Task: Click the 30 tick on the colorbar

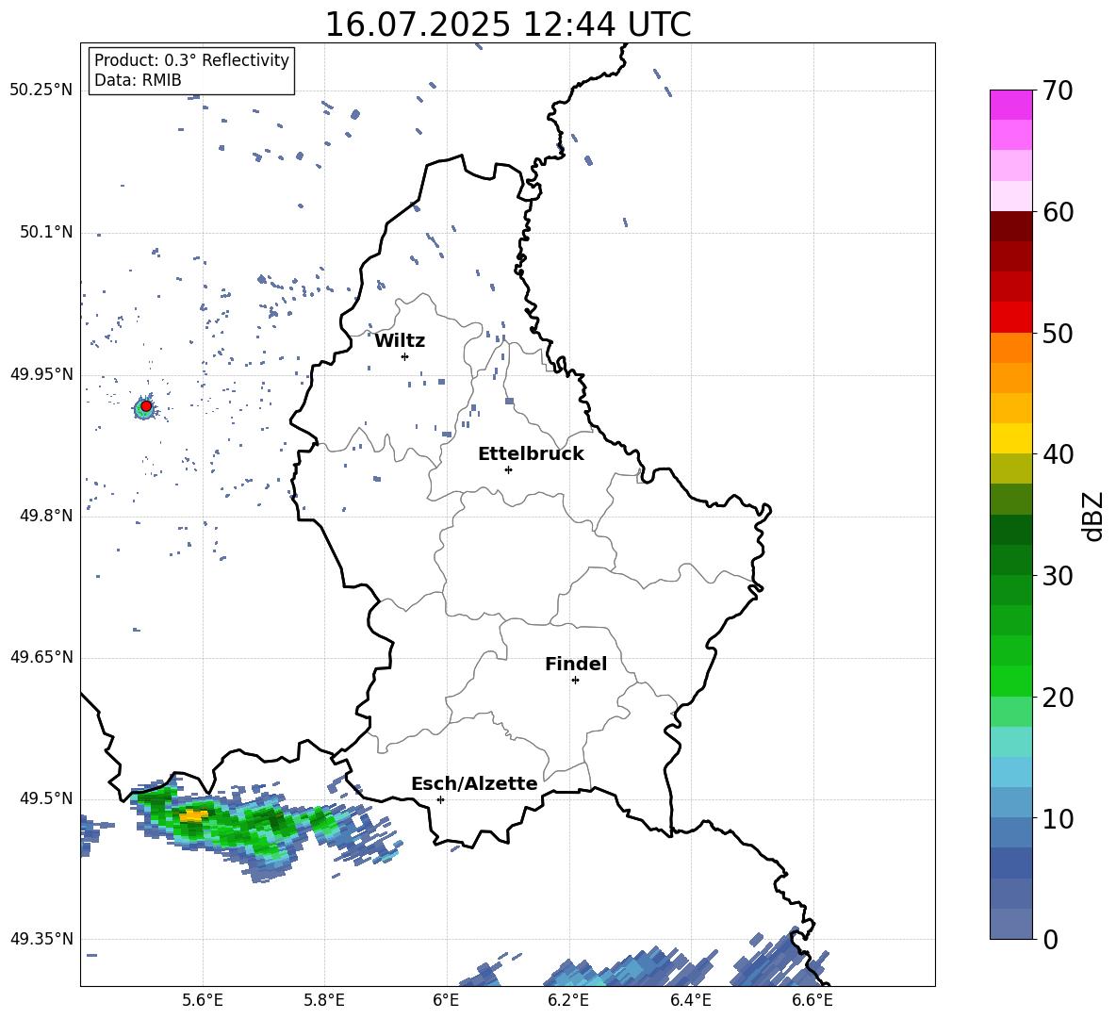Action: 1058,576
